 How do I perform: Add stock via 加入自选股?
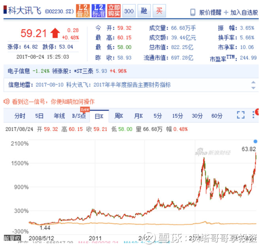click(244, 13)
